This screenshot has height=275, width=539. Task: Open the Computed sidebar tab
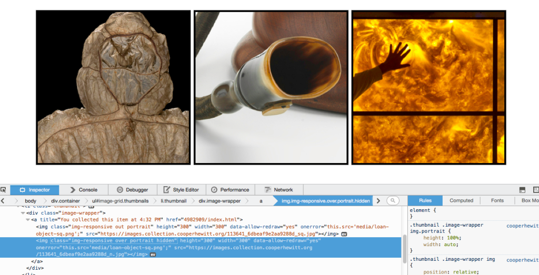461,201
